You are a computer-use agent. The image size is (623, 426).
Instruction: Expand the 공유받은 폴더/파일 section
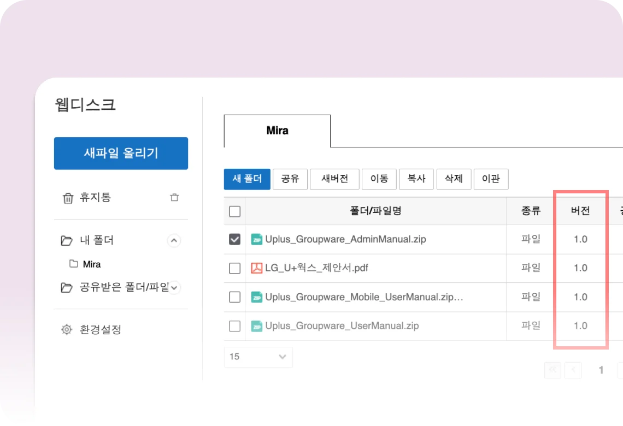[174, 287]
